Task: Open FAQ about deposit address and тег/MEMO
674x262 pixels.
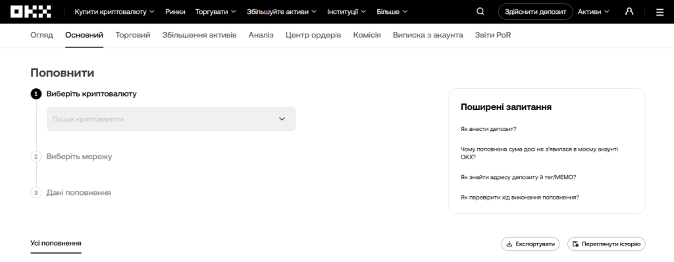Action: pyautogui.click(x=519, y=177)
